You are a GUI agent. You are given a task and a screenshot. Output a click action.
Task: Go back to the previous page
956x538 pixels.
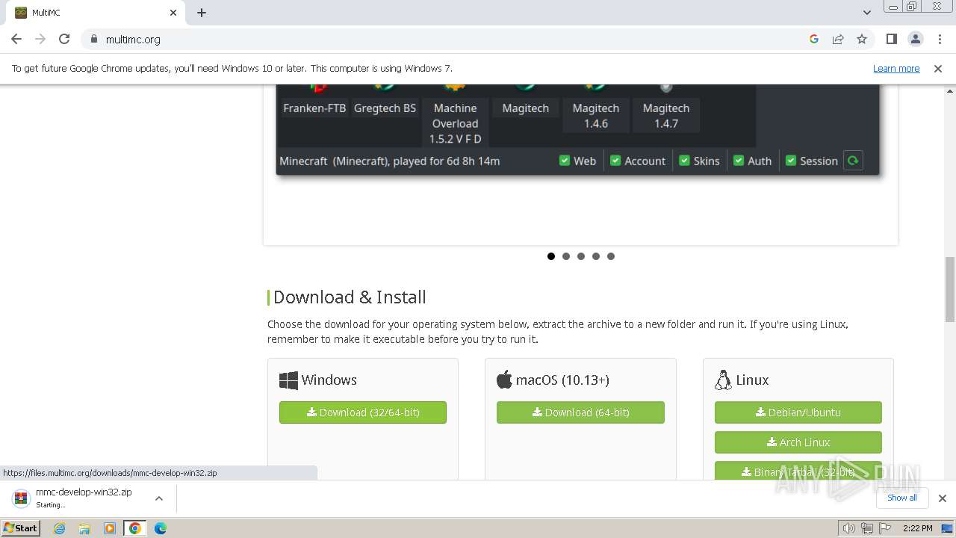[16, 39]
